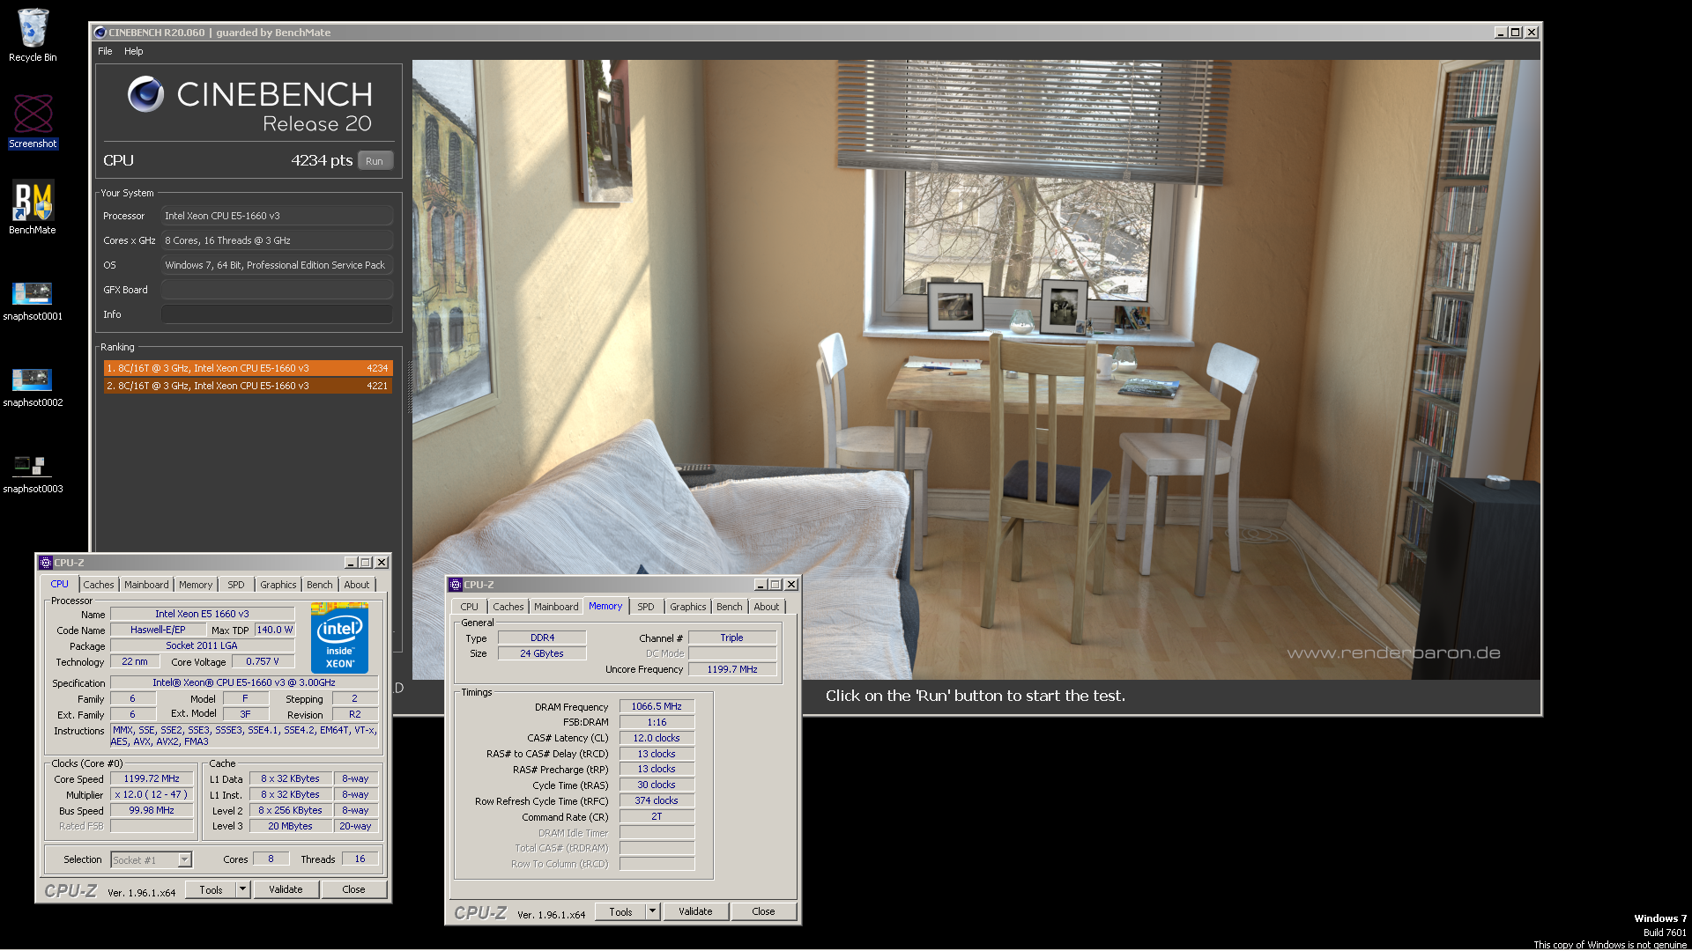Viewport: 1692px width, 951px height.
Task: Open About tab in Memory CPU-Z window
Action: [x=767, y=607]
